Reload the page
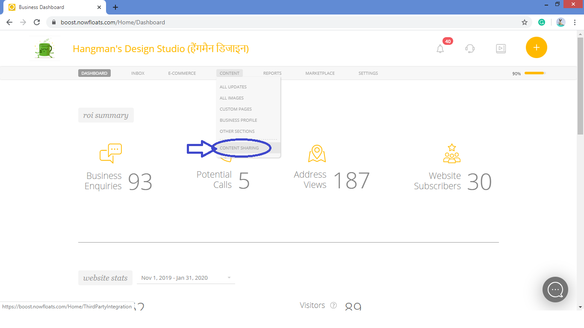The height and width of the screenshot is (328, 584). 37,22
